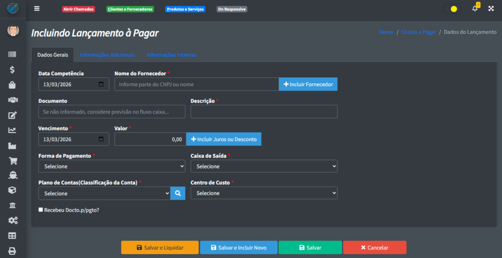502x258 pixels.
Task: Check the 'Recebeu Docto.p/pgto?' checkbox
Action: [41, 210]
